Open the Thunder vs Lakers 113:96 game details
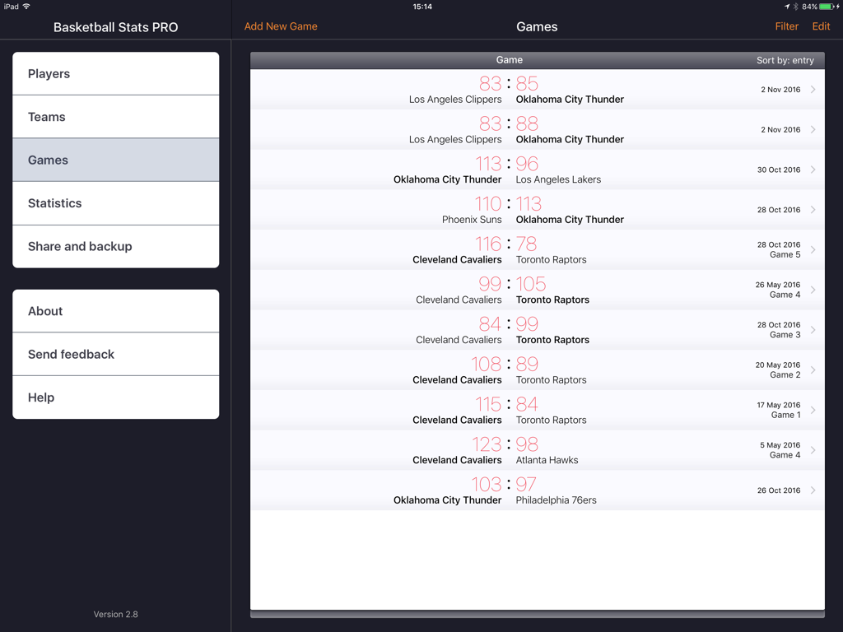Image resolution: width=843 pixels, height=632 pixels. click(537, 170)
